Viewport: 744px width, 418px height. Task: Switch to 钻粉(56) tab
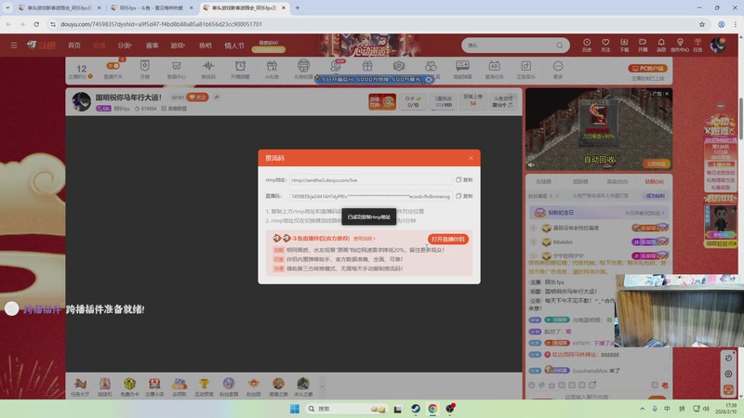[x=655, y=181]
